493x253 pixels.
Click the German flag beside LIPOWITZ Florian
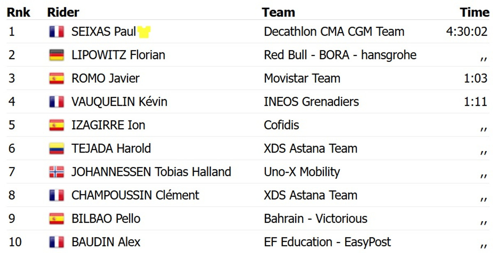tap(56, 55)
